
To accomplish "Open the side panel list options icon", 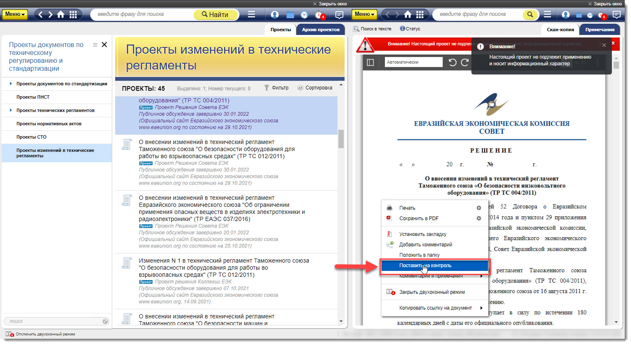I will coord(95,45).
